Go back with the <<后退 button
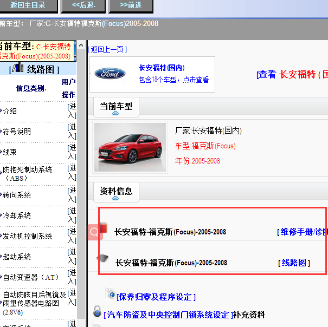328x327 pixels. tap(83, 6)
